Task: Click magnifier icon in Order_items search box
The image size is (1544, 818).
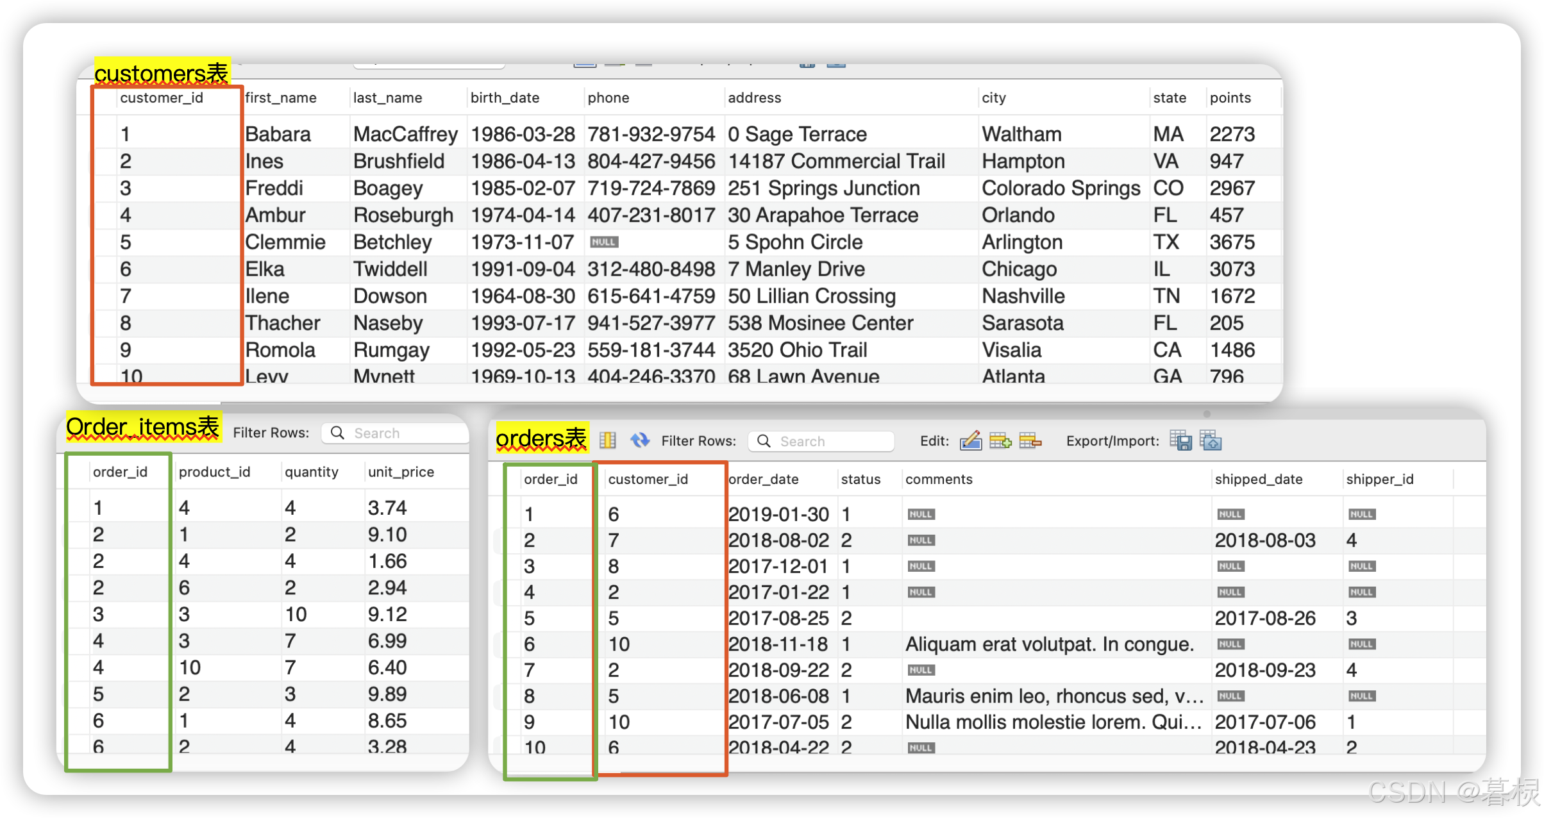Action: (337, 433)
